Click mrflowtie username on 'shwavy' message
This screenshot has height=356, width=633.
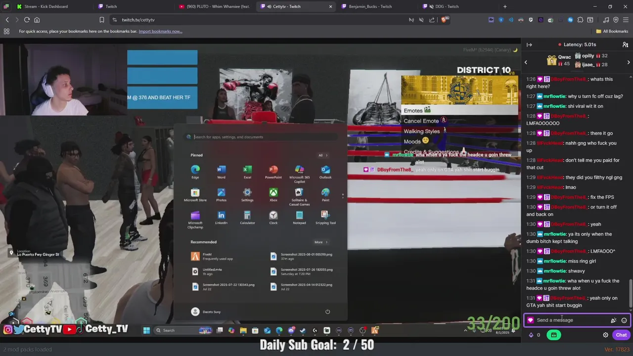click(554, 271)
